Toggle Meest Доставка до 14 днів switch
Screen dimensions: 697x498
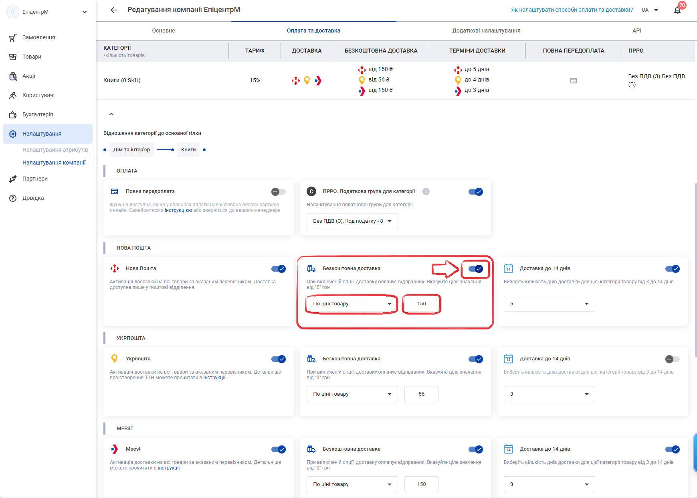pyautogui.click(x=673, y=449)
